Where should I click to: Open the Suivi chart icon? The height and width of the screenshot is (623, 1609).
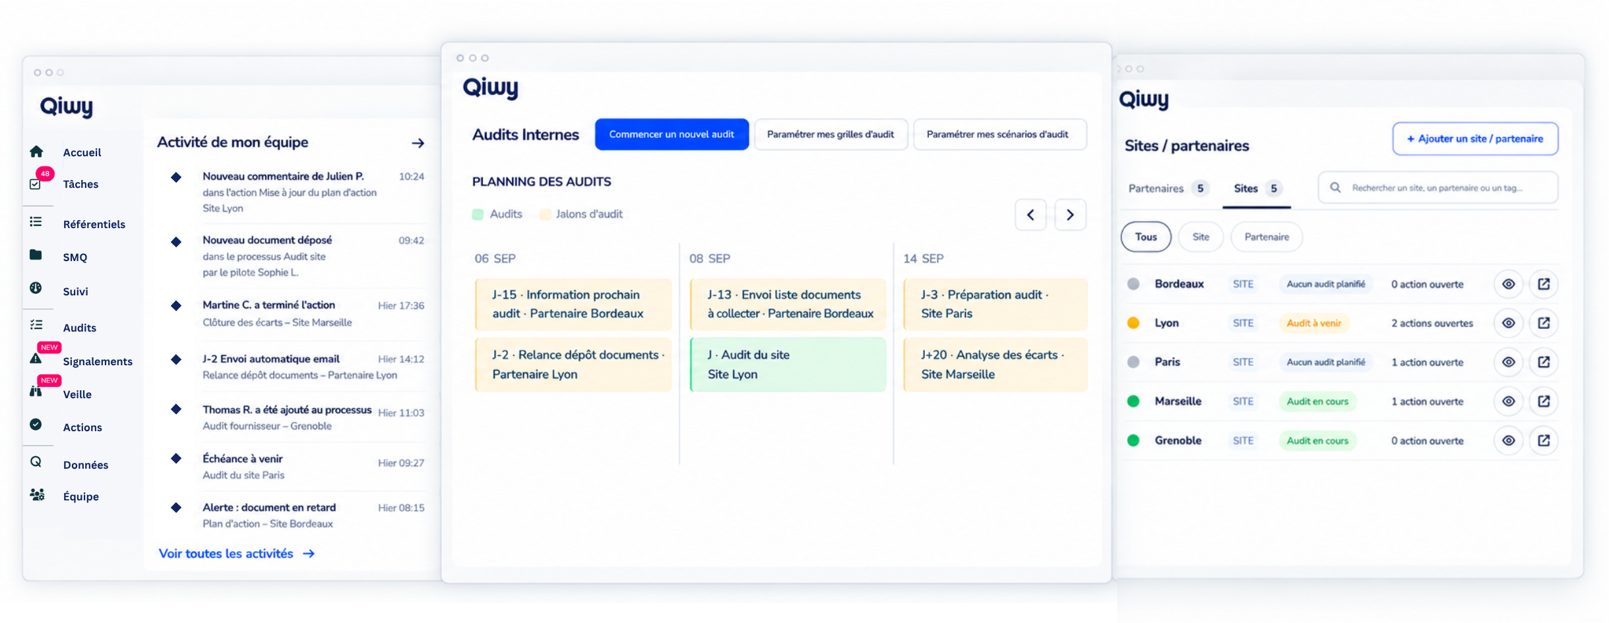pos(36,288)
